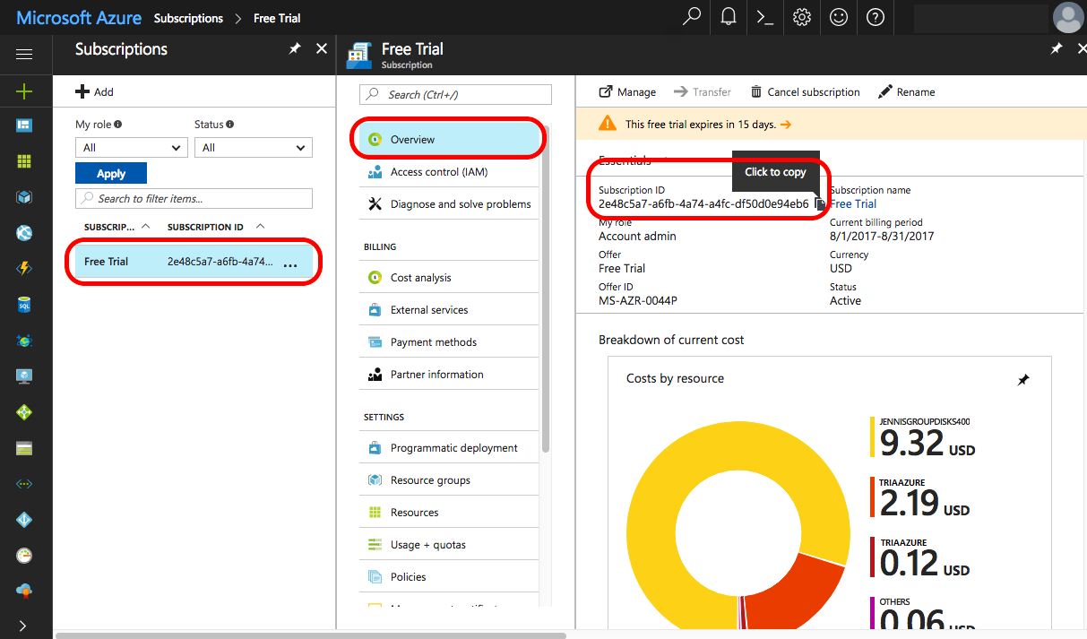Open Virtual machines monitor icon in sidebar
The height and width of the screenshot is (639, 1087).
pos(24,376)
